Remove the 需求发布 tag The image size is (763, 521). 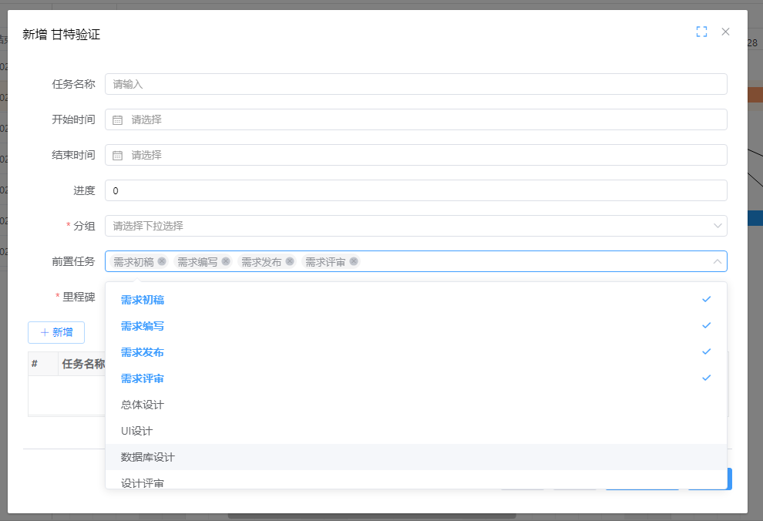(290, 261)
